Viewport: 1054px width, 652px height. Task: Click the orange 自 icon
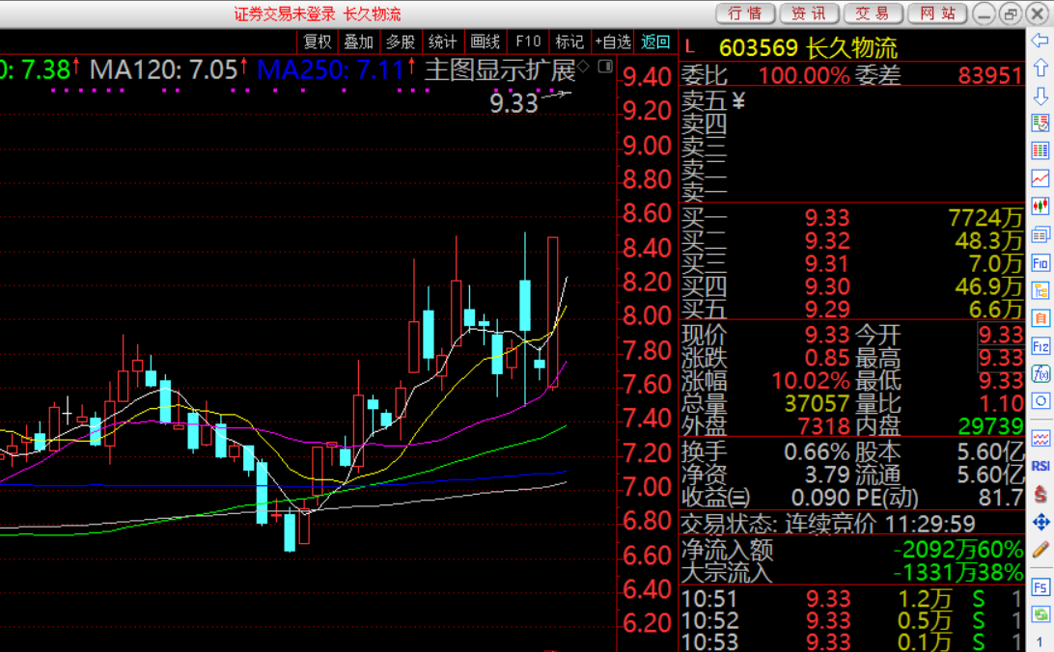tap(1040, 318)
